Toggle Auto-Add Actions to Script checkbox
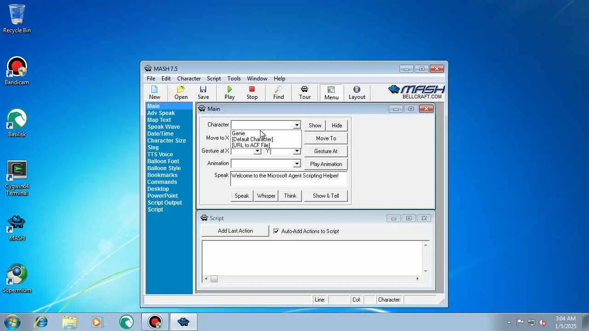The height and width of the screenshot is (331, 589). point(276,231)
